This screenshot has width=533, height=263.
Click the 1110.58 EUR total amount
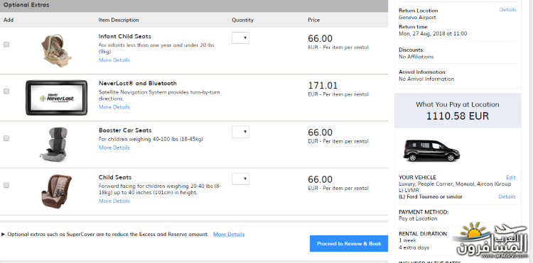tap(457, 116)
